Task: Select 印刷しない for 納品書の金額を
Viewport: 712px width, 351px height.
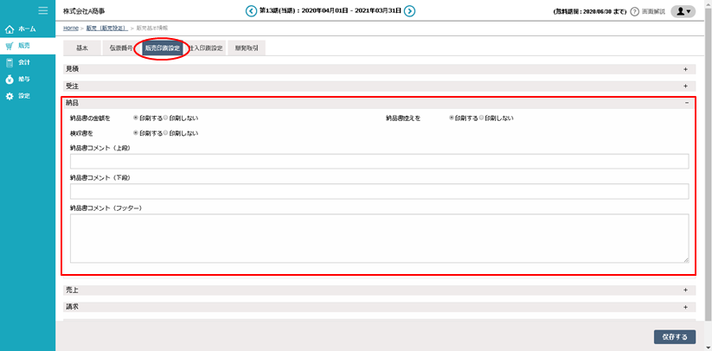Action: tap(166, 118)
